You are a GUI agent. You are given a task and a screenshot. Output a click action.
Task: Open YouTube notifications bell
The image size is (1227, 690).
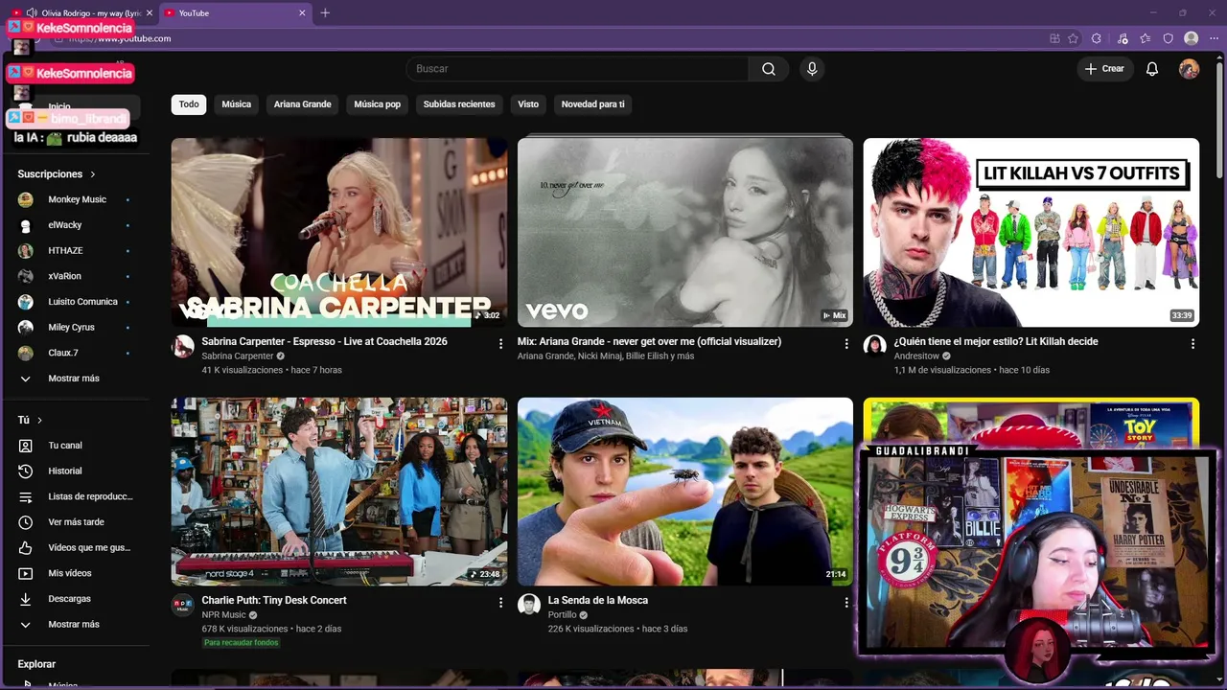click(1152, 69)
